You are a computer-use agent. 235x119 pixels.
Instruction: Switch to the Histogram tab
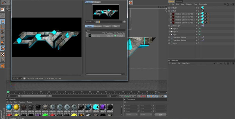[x=97, y=2]
